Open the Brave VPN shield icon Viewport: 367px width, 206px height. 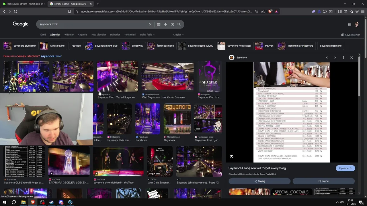coord(357,11)
